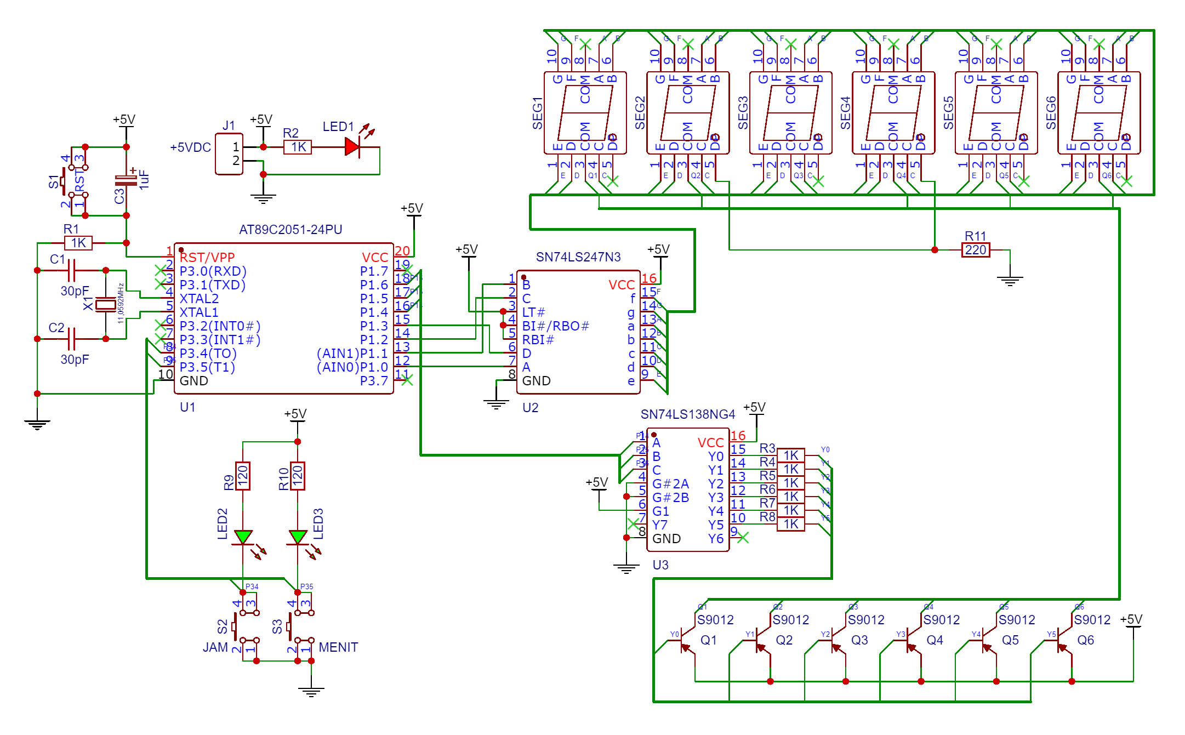Select the RST/VPP pin label on U1
This screenshot has width=1185, height=735.
(207, 258)
